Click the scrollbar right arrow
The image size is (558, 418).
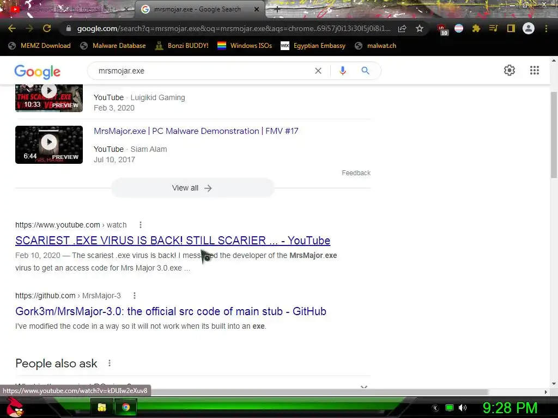(546, 392)
